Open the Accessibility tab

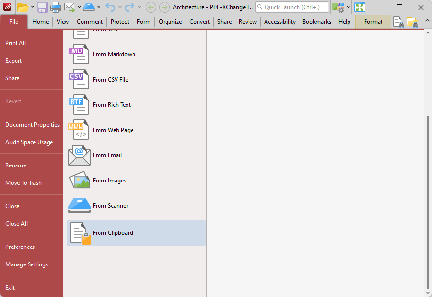tap(280, 22)
